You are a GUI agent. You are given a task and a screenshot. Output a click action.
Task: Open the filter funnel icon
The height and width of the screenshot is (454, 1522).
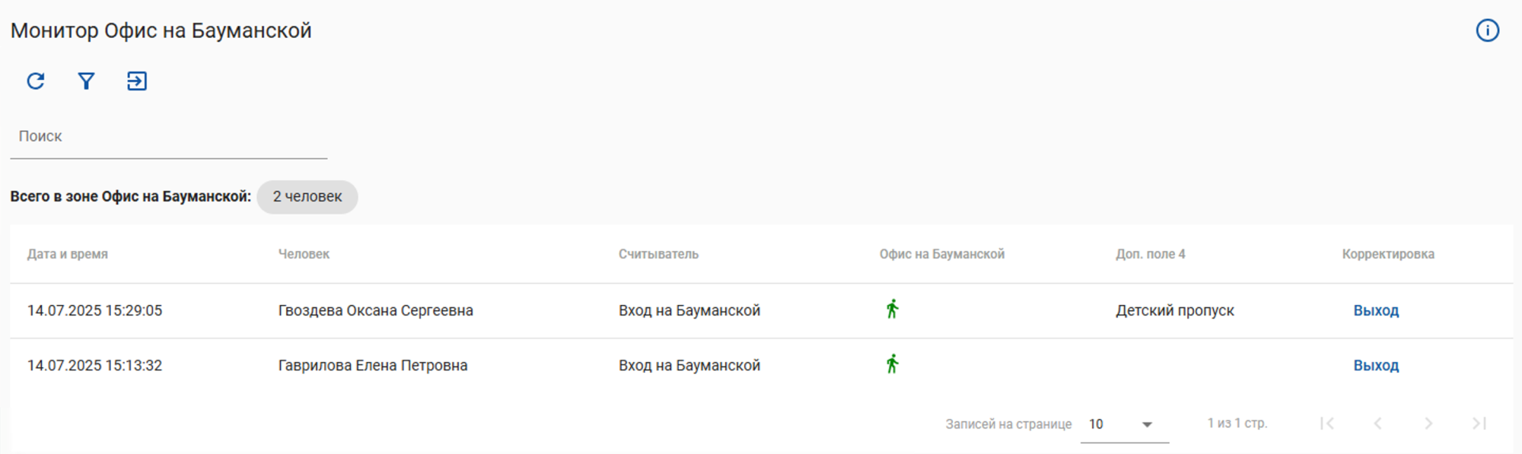[x=86, y=81]
